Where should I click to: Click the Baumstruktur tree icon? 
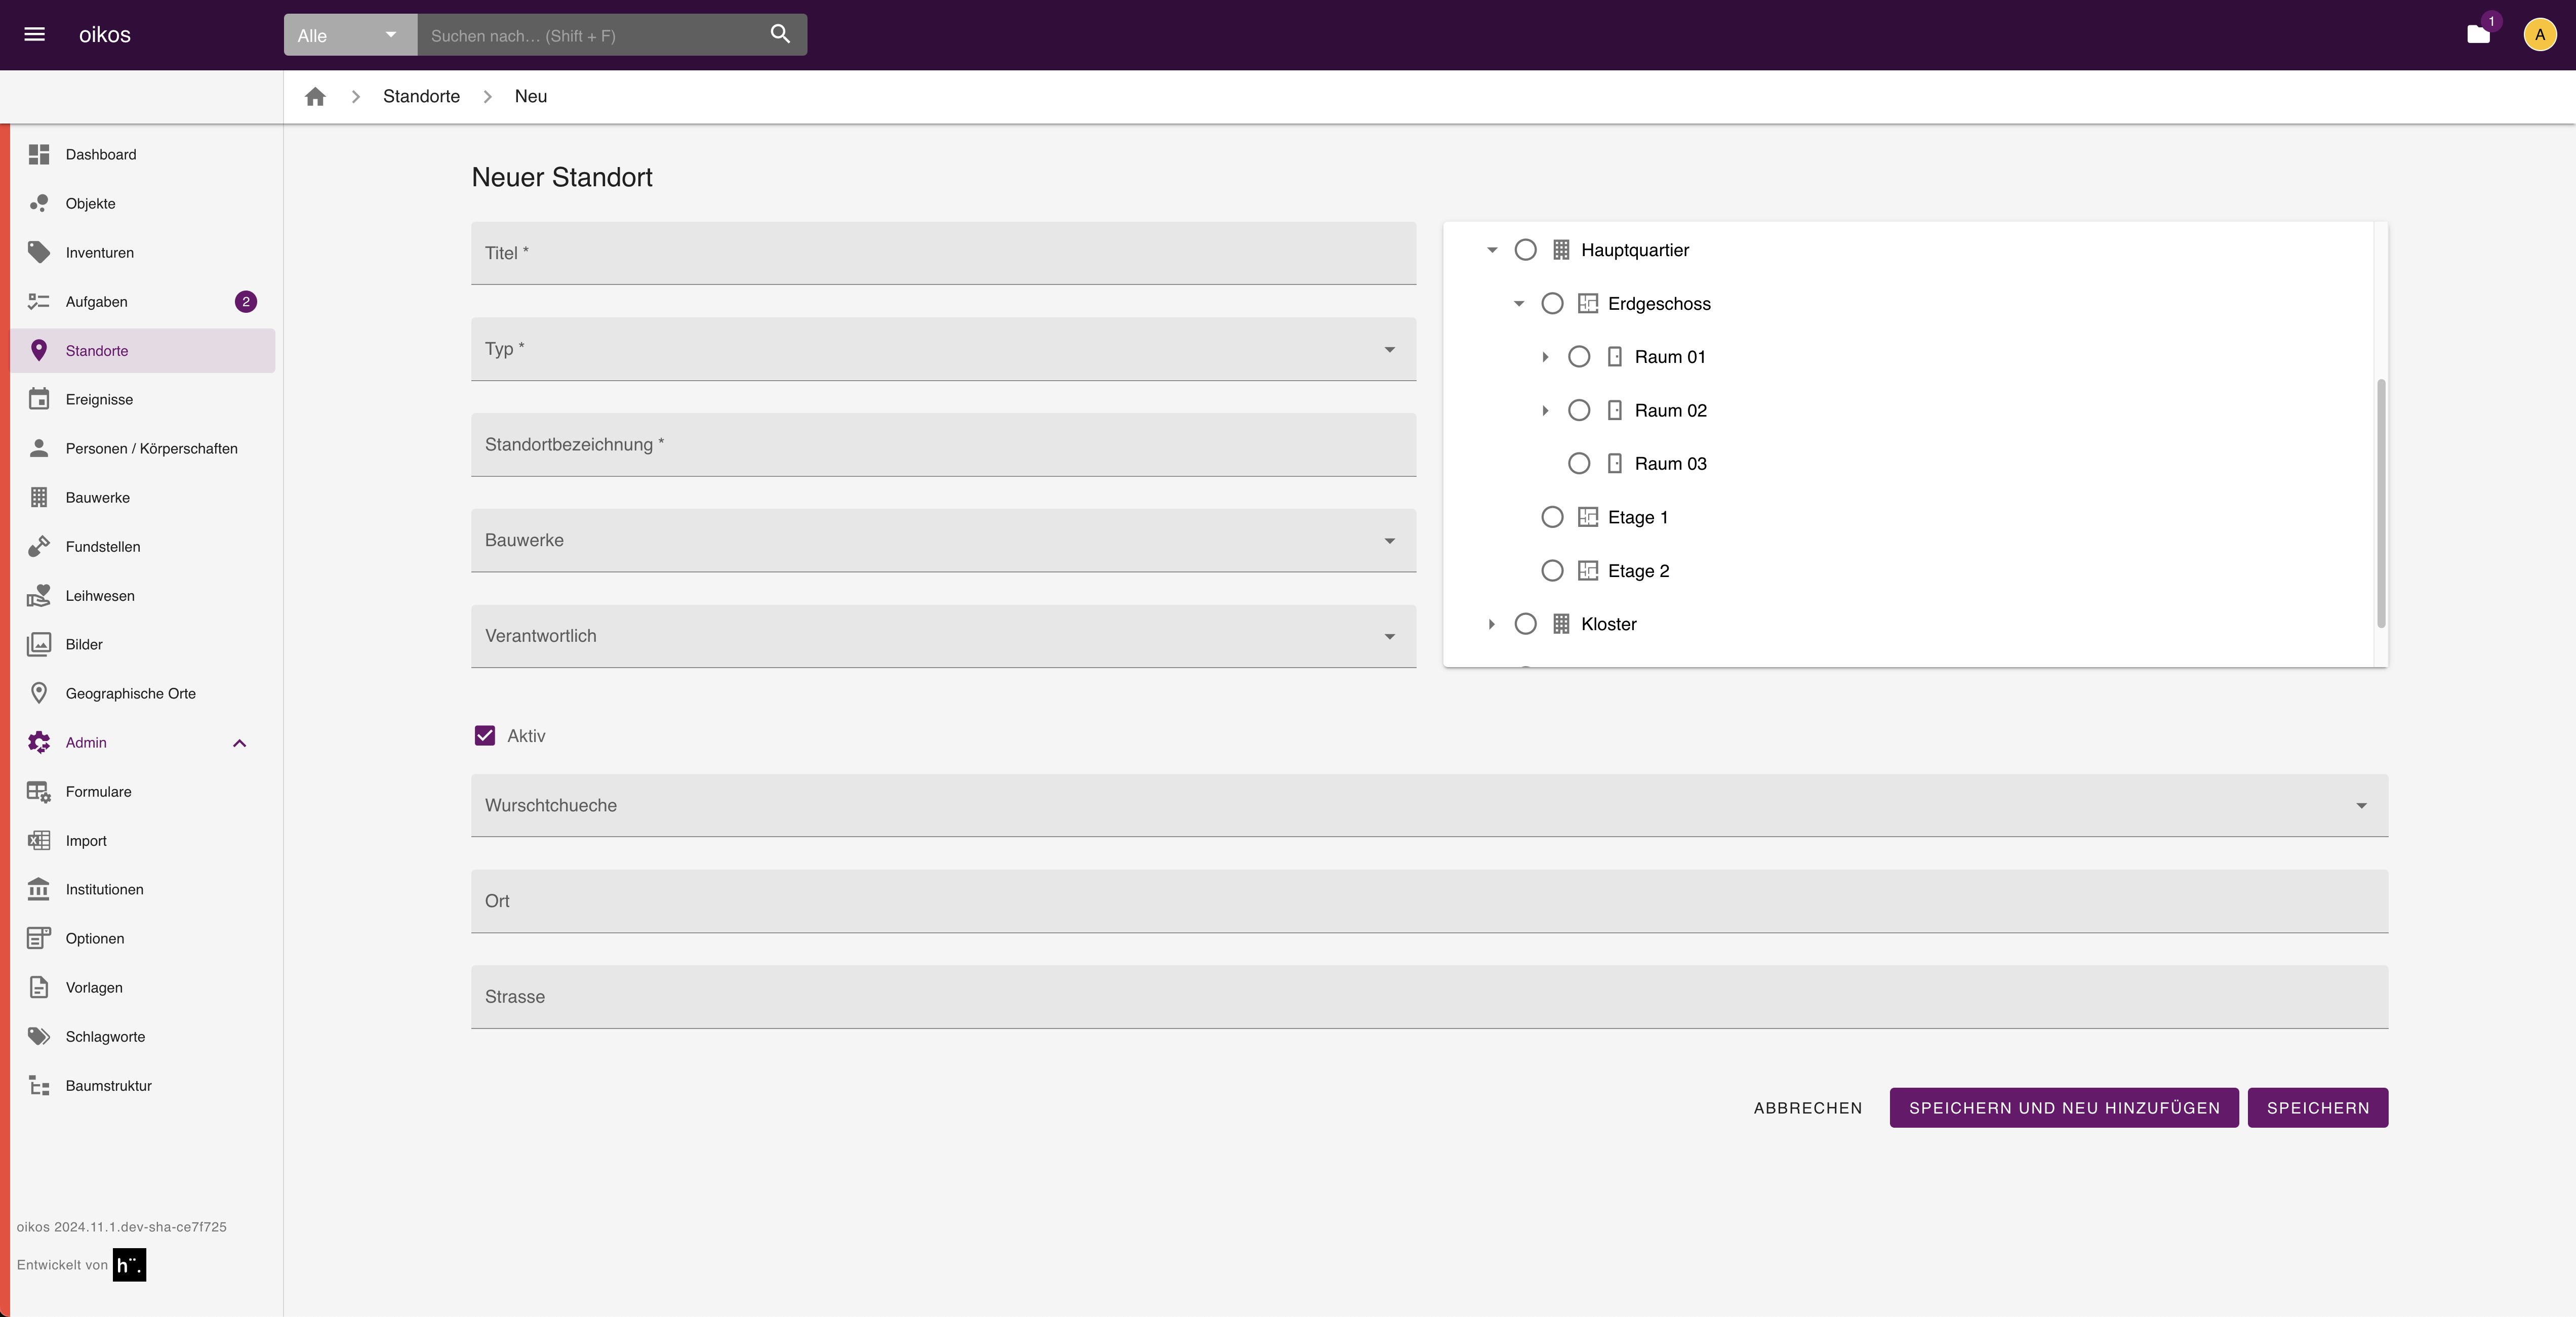tap(39, 1085)
